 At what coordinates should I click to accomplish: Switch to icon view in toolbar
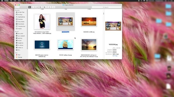click(x=30, y=7)
